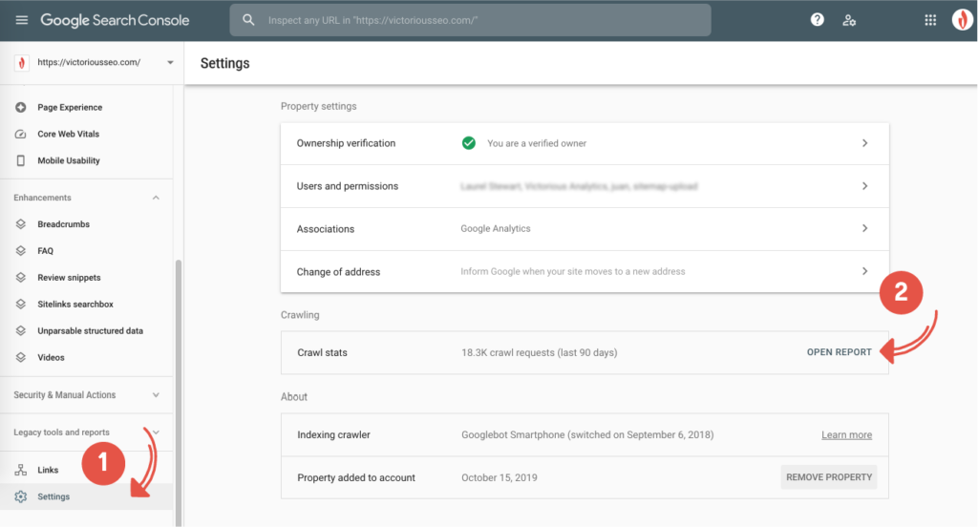978x527 pixels.
Task: Click the account profile avatar
Action: 962,20
